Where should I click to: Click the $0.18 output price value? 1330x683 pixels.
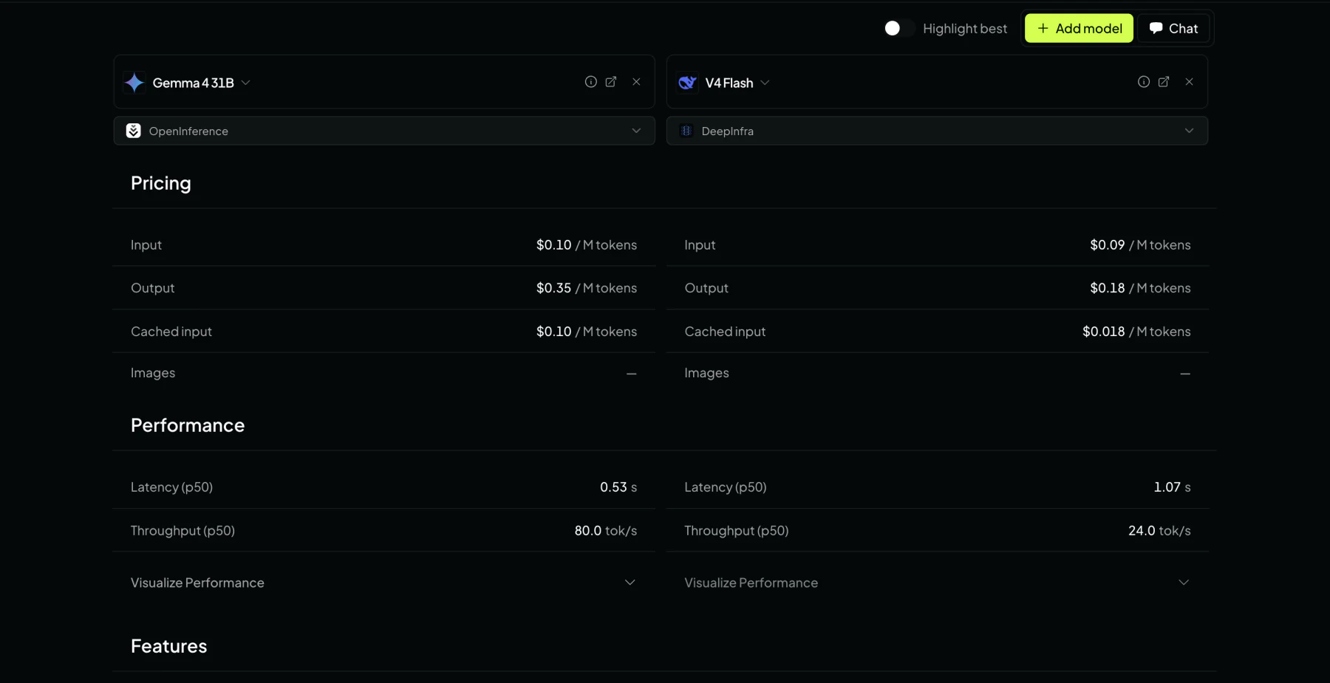pos(1107,288)
